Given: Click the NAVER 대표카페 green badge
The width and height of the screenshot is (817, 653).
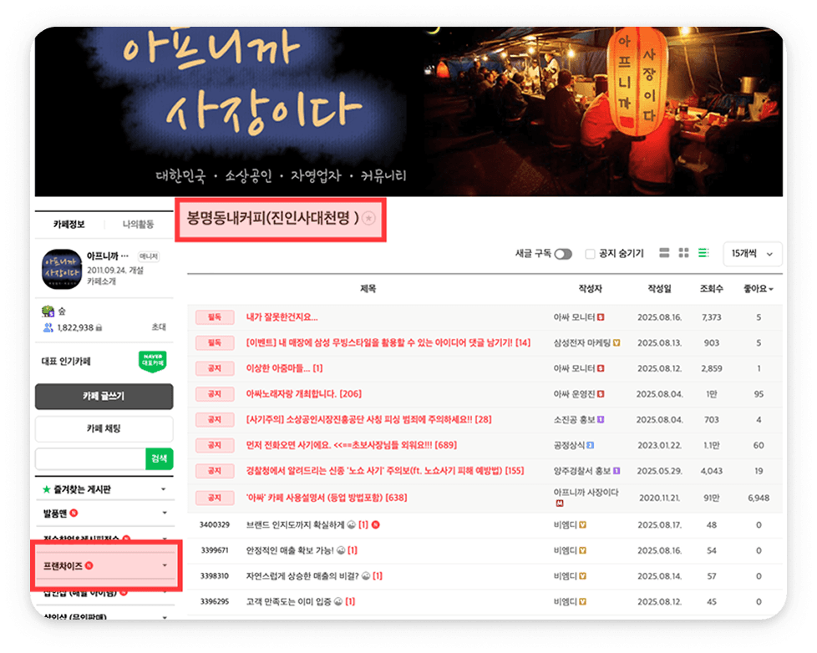Looking at the screenshot, I should coord(152,362).
